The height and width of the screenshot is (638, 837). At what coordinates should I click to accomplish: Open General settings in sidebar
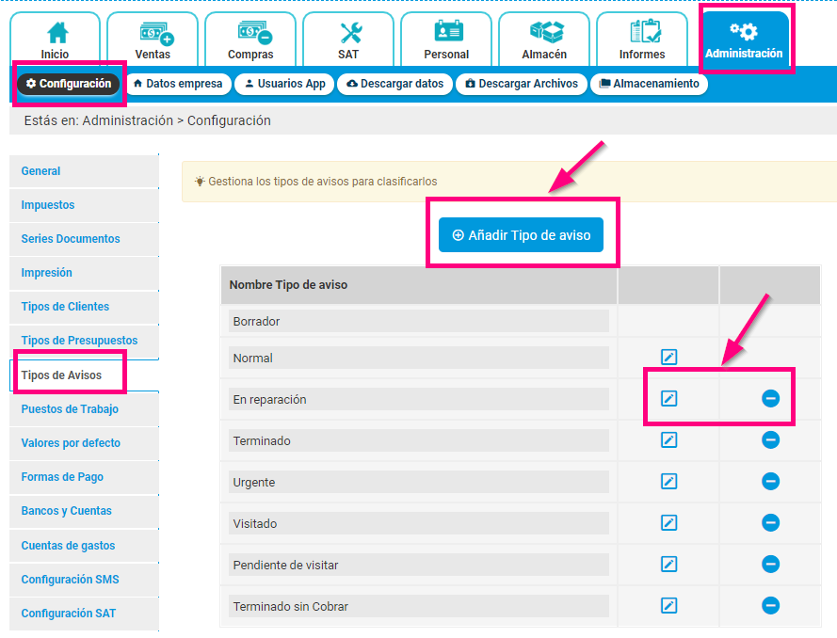(84, 171)
